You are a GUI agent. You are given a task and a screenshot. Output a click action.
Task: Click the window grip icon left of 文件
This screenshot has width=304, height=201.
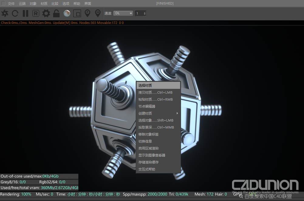pyautogui.click(x=3, y=3)
